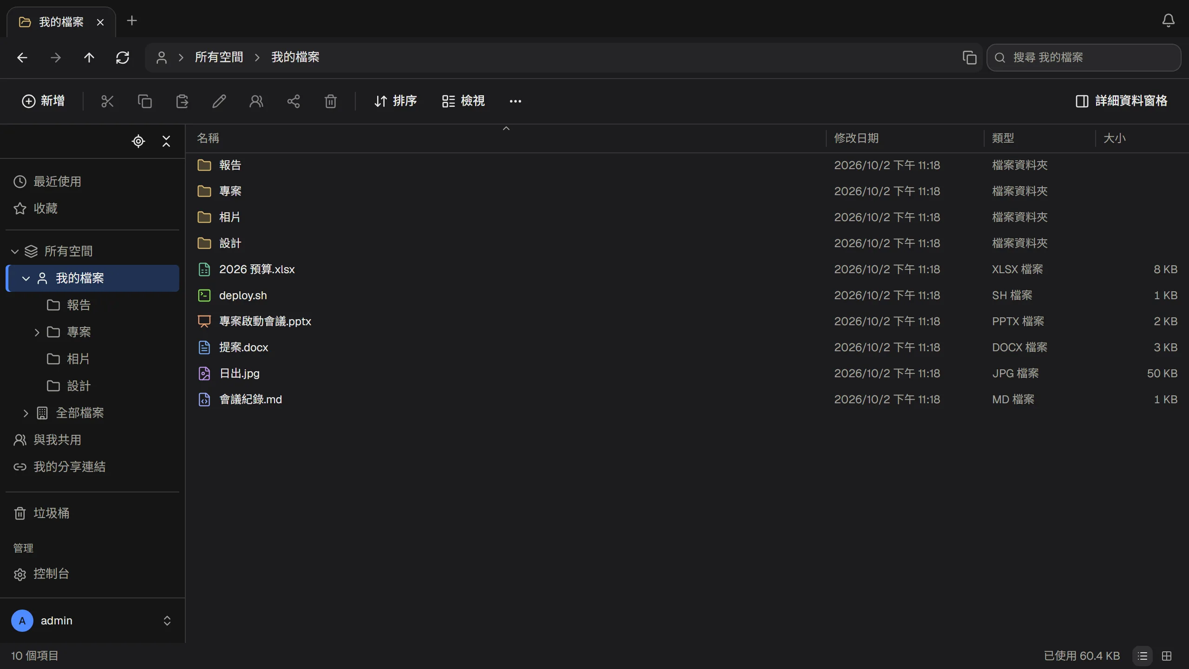The image size is (1189, 669).
Task: Collapse all tree nodes in sidebar
Action: (x=166, y=141)
